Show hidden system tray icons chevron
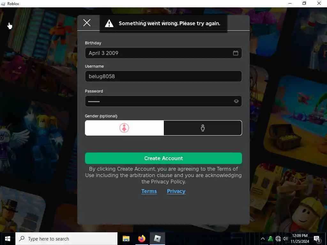The image size is (327, 245). 263,239
